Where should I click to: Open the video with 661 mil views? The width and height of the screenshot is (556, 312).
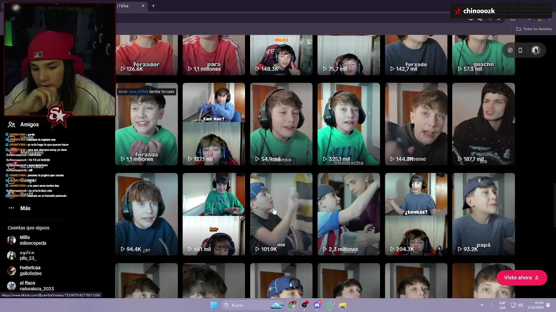(x=214, y=214)
